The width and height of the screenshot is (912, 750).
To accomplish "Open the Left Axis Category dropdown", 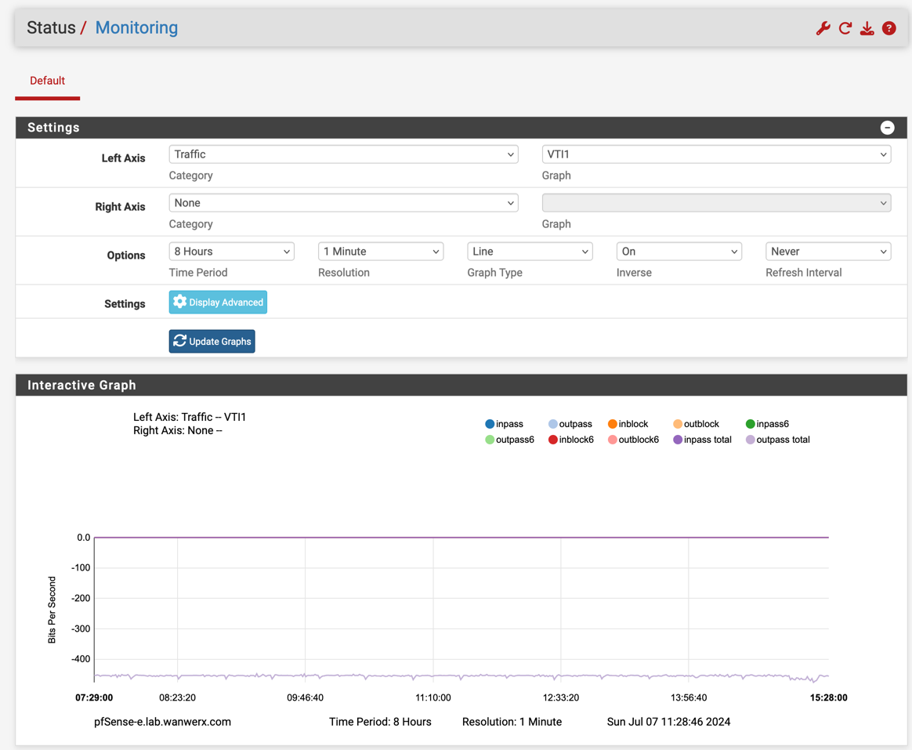I will click(343, 154).
